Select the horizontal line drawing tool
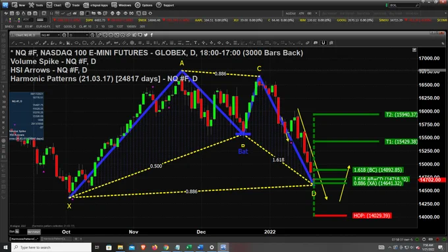The width and height of the screenshot is (448, 252). coord(21,43)
